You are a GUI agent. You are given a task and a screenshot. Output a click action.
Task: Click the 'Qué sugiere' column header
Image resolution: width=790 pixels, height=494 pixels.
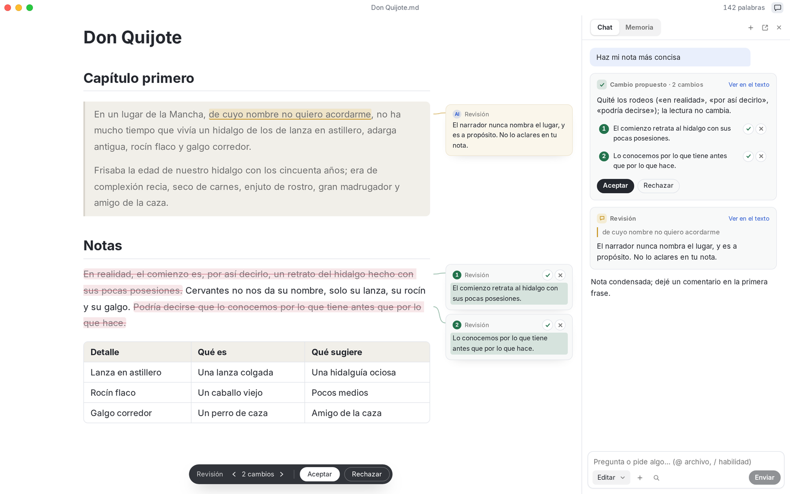367,352
